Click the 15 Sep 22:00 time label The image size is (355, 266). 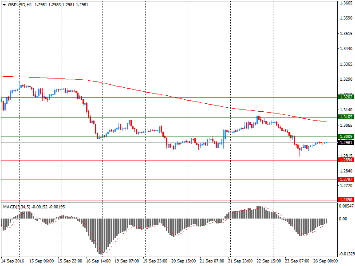click(x=70, y=261)
